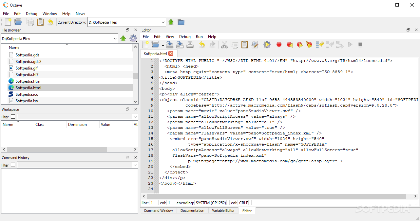The height and width of the screenshot is (221, 420).
Task: Open the main File menu
Action: click(6, 14)
